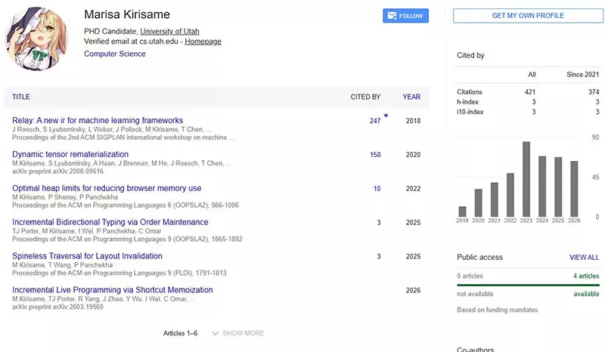Image resolution: width=605 pixels, height=352 pixels.
Task: Expand the list with Show More chevron
Action: click(x=215, y=333)
